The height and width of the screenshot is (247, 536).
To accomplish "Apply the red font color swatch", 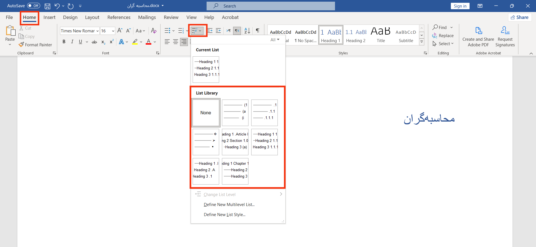I will click(149, 42).
